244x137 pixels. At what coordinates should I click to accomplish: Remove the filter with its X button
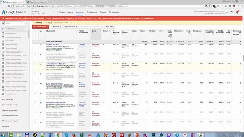coord(71,23)
